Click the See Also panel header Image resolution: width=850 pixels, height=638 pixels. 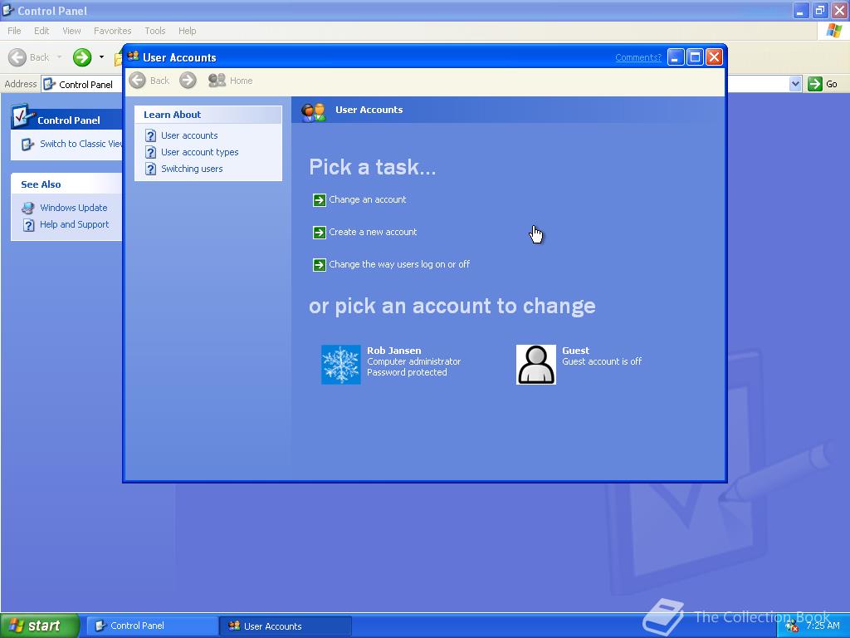pos(66,184)
